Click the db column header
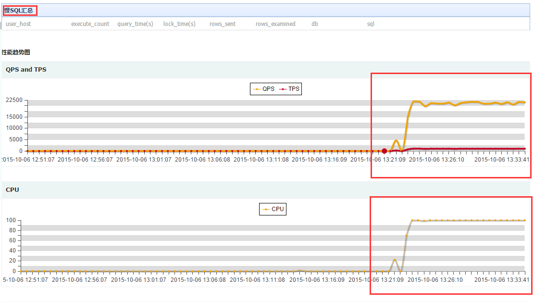 coord(314,24)
